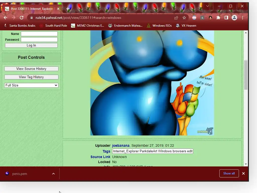Click the Log In button
257x193 pixels.
31,45
